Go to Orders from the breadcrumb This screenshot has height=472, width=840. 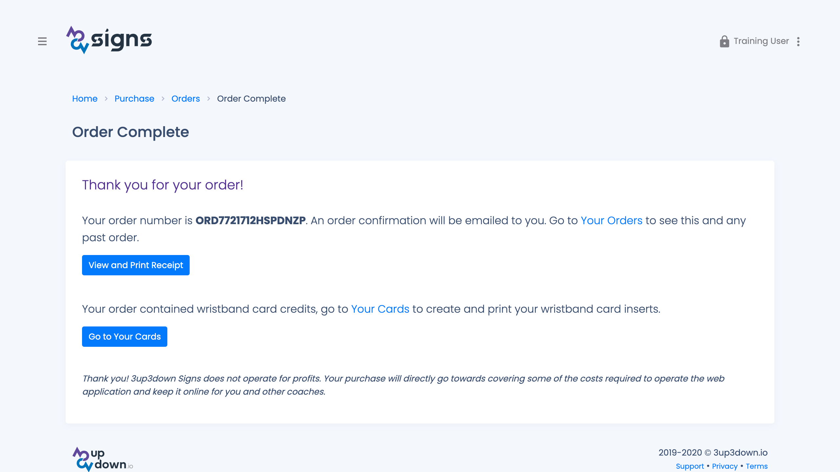[x=186, y=99]
